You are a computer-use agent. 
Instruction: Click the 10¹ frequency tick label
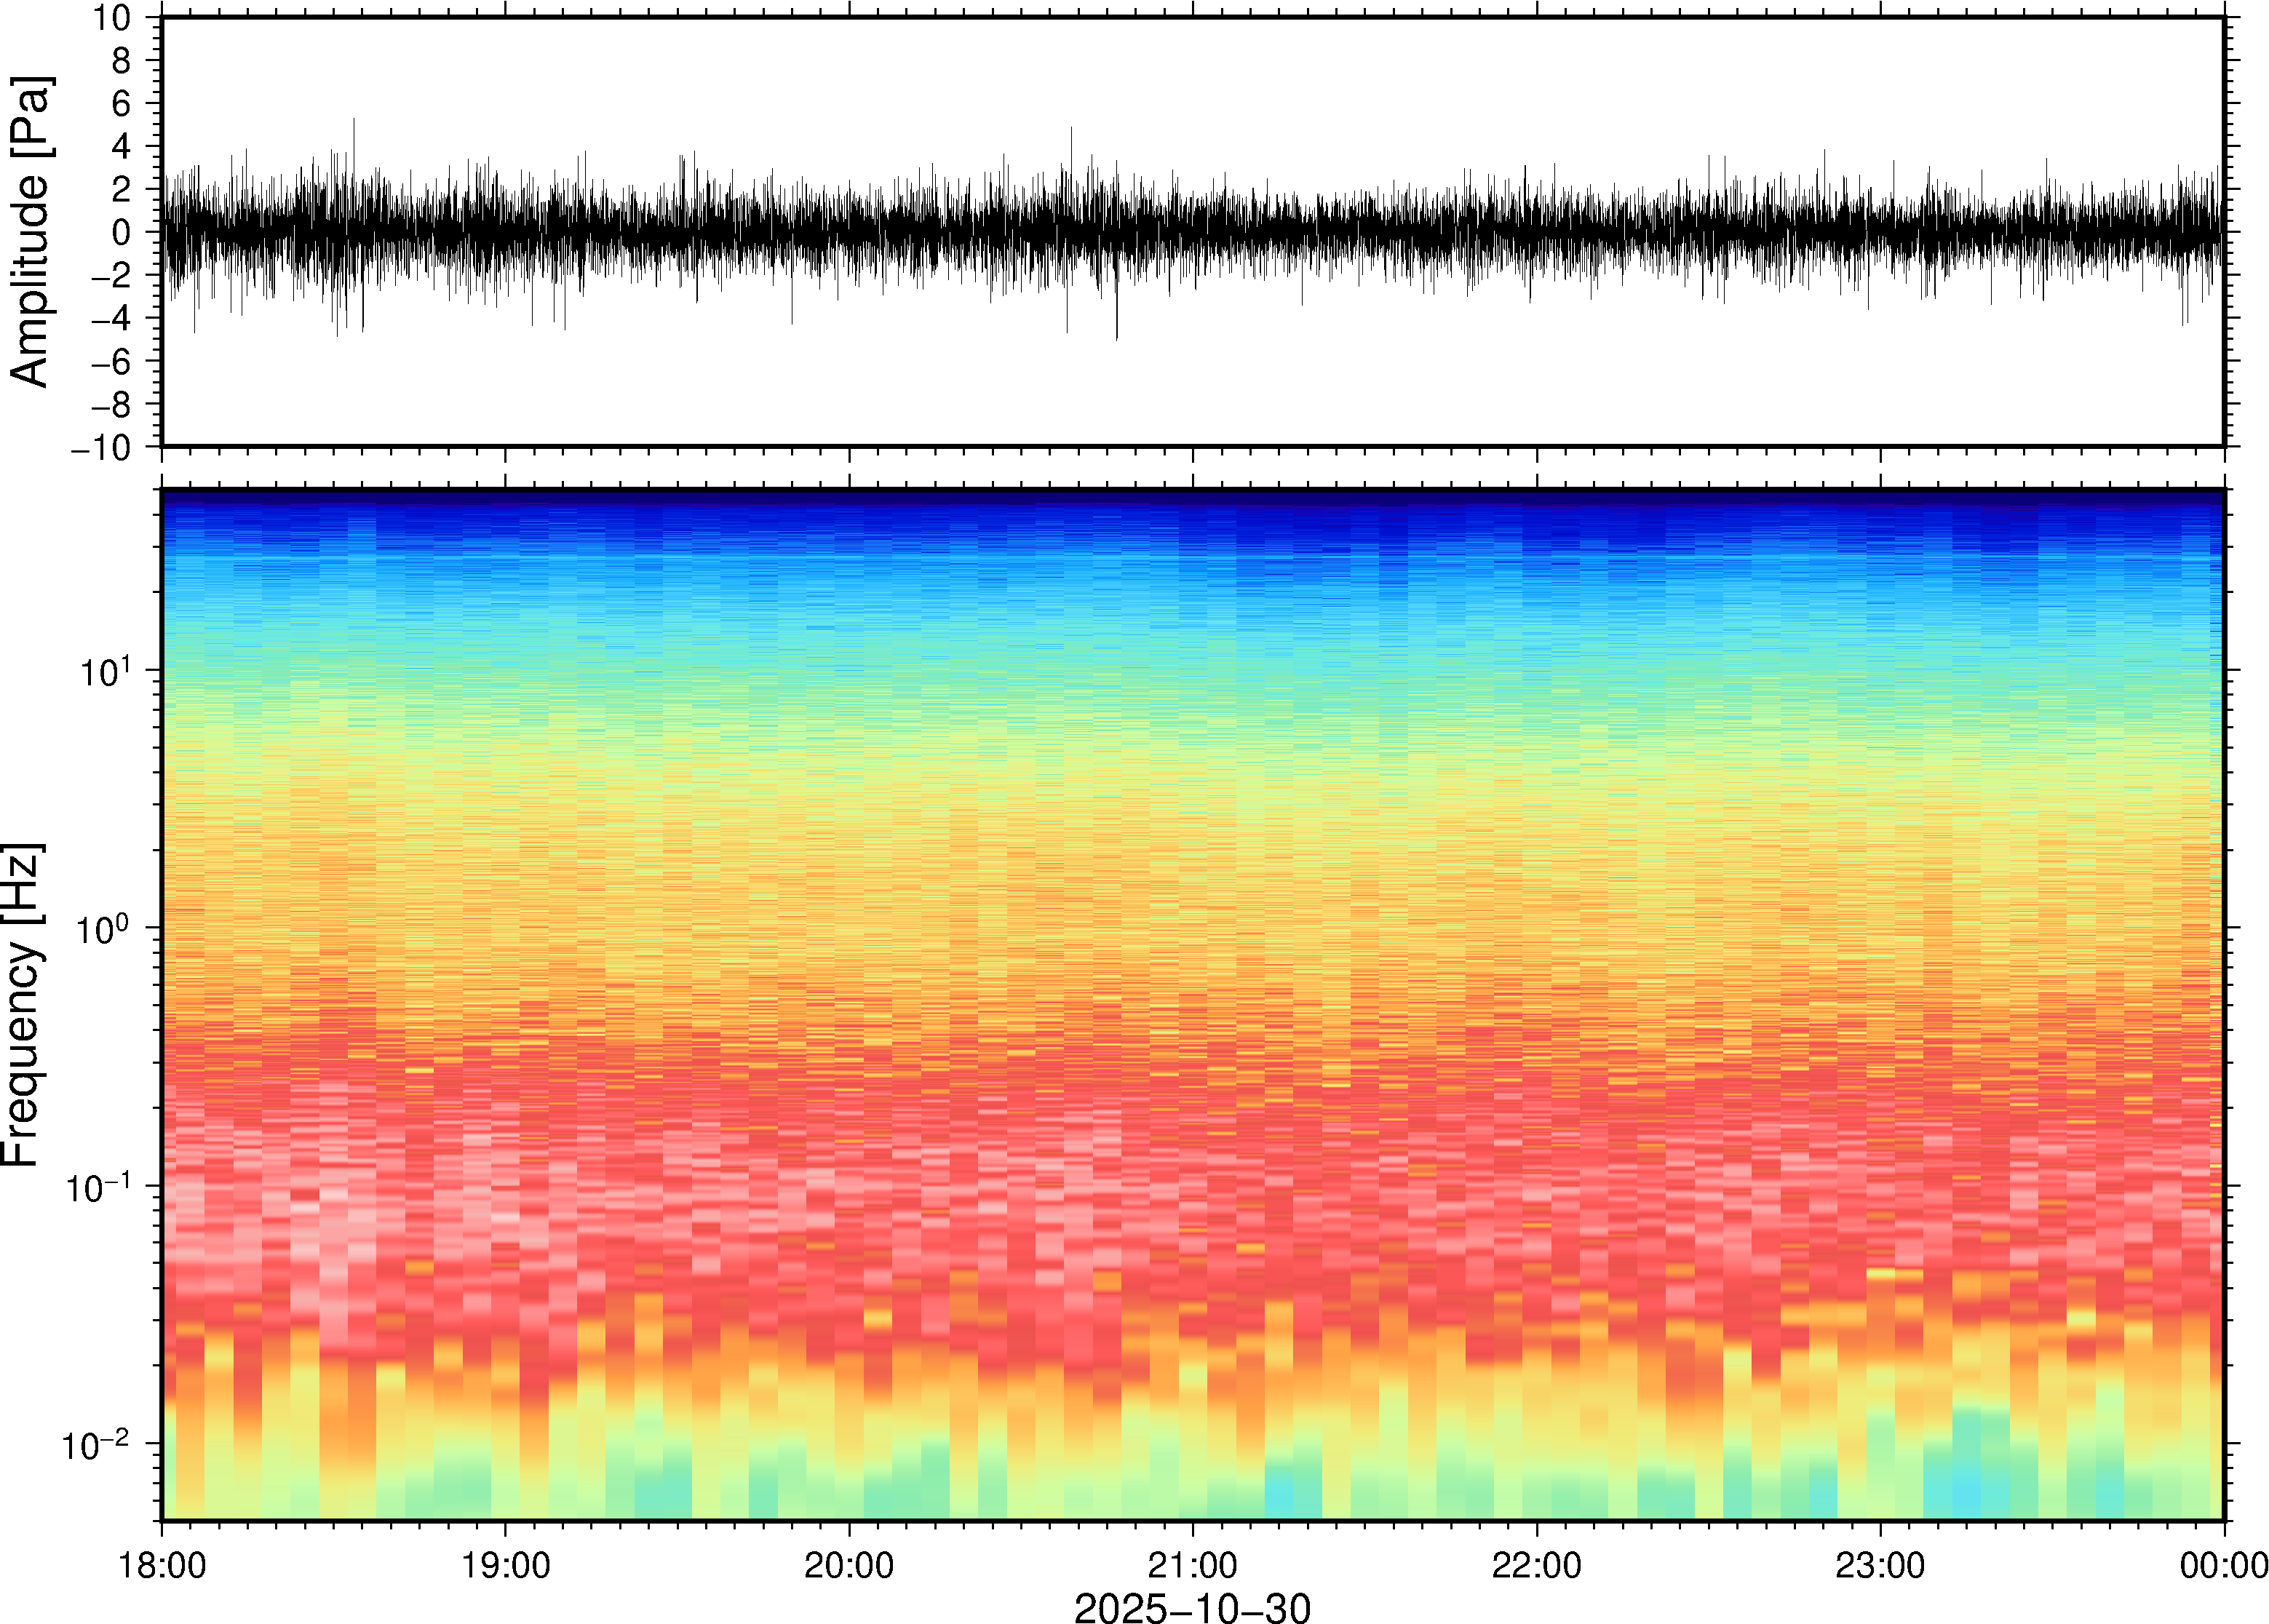pos(105,672)
